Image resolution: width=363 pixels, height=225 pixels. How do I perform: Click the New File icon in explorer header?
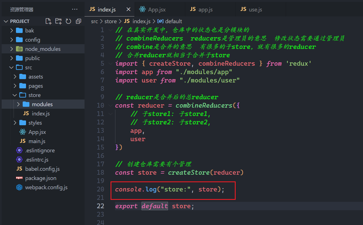(x=48, y=21)
